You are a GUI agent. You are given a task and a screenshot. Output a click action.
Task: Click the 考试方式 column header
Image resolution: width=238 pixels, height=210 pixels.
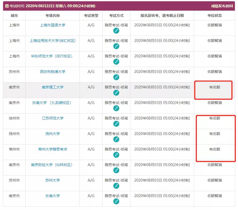[116, 16]
